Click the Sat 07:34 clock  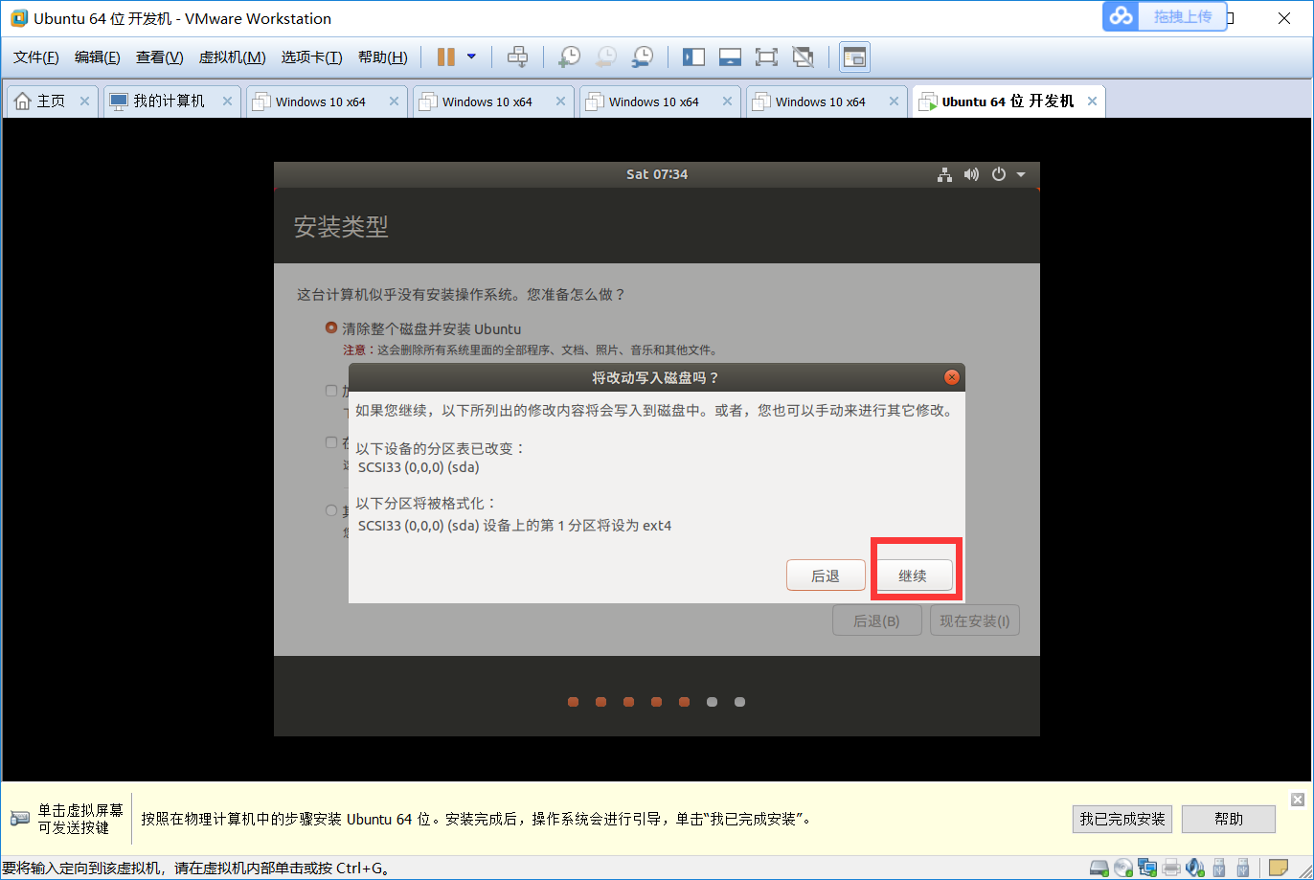(x=657, y=174)
